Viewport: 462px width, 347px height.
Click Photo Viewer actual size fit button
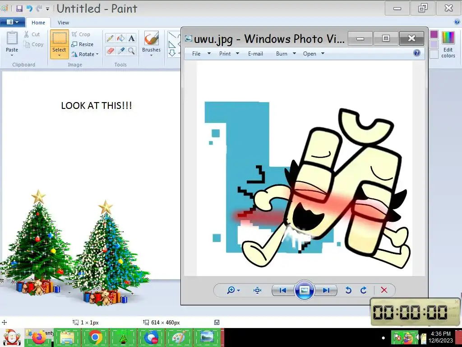(x=257, y=291)
